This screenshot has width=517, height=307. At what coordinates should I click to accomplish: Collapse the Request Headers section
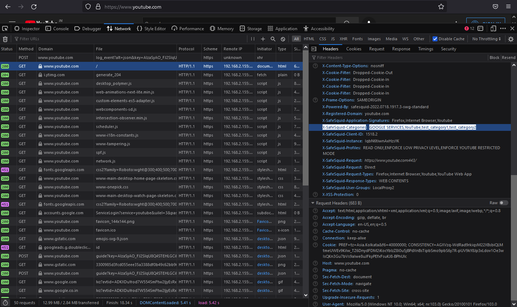tap(313, 203)
